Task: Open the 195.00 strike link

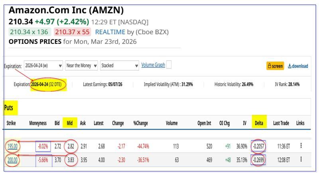Action: 11,146
